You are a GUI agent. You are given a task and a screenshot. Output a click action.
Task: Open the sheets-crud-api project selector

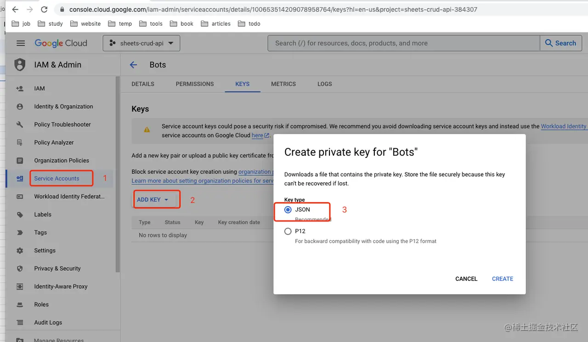point(141,43)
